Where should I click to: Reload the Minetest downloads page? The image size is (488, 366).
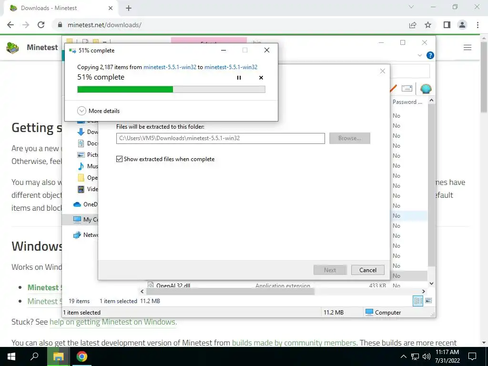coord(41,25)
